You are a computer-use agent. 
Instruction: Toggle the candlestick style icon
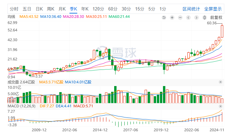coord(205,18)
